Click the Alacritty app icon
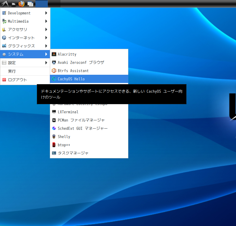Screen dimensions: 236x226 54,54
